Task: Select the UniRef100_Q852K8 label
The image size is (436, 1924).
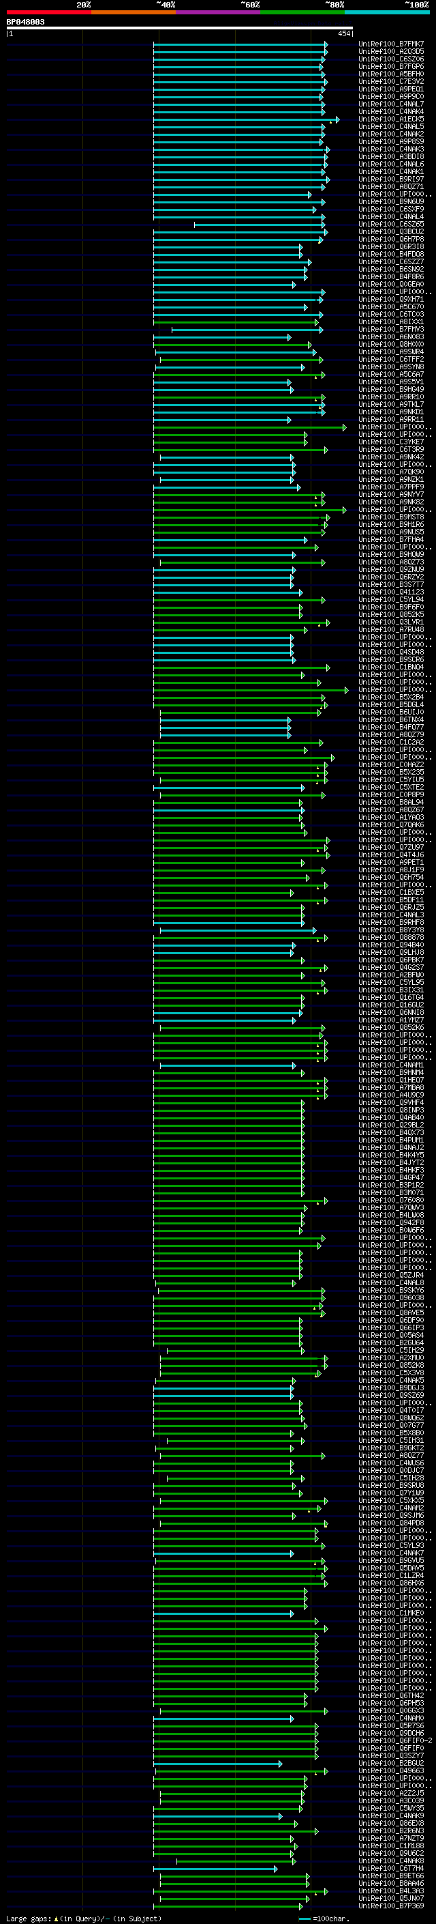Action: (x=391, y=1365)
